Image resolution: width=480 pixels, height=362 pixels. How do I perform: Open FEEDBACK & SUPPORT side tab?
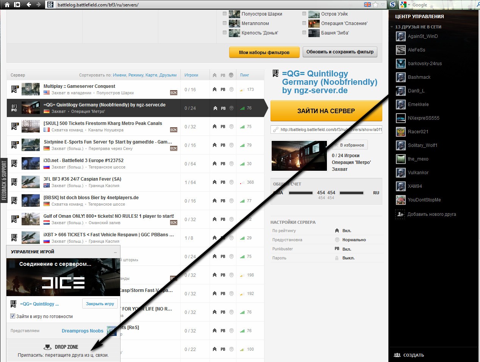pos(4,180)
